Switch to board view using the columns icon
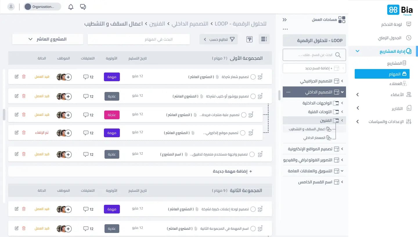This screenshot has width=418, height=237. pos(249,39)
